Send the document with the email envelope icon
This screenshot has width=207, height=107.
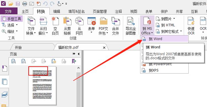pos(32,4)
